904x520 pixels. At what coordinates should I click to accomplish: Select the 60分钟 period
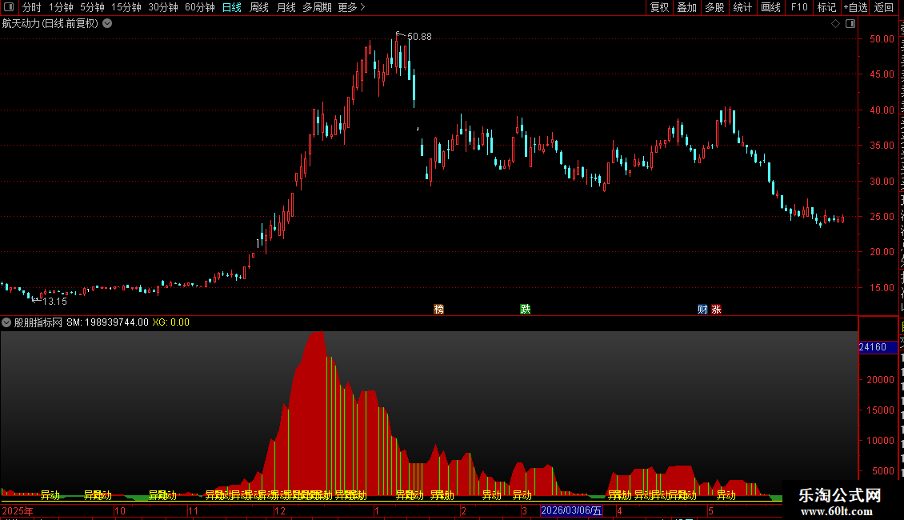[200, 7]
